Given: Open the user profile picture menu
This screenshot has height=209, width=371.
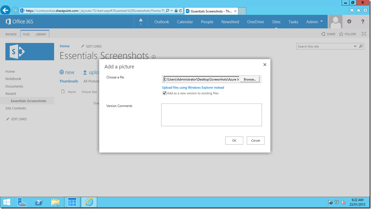Looking at the screenshot, I should 335,22.
